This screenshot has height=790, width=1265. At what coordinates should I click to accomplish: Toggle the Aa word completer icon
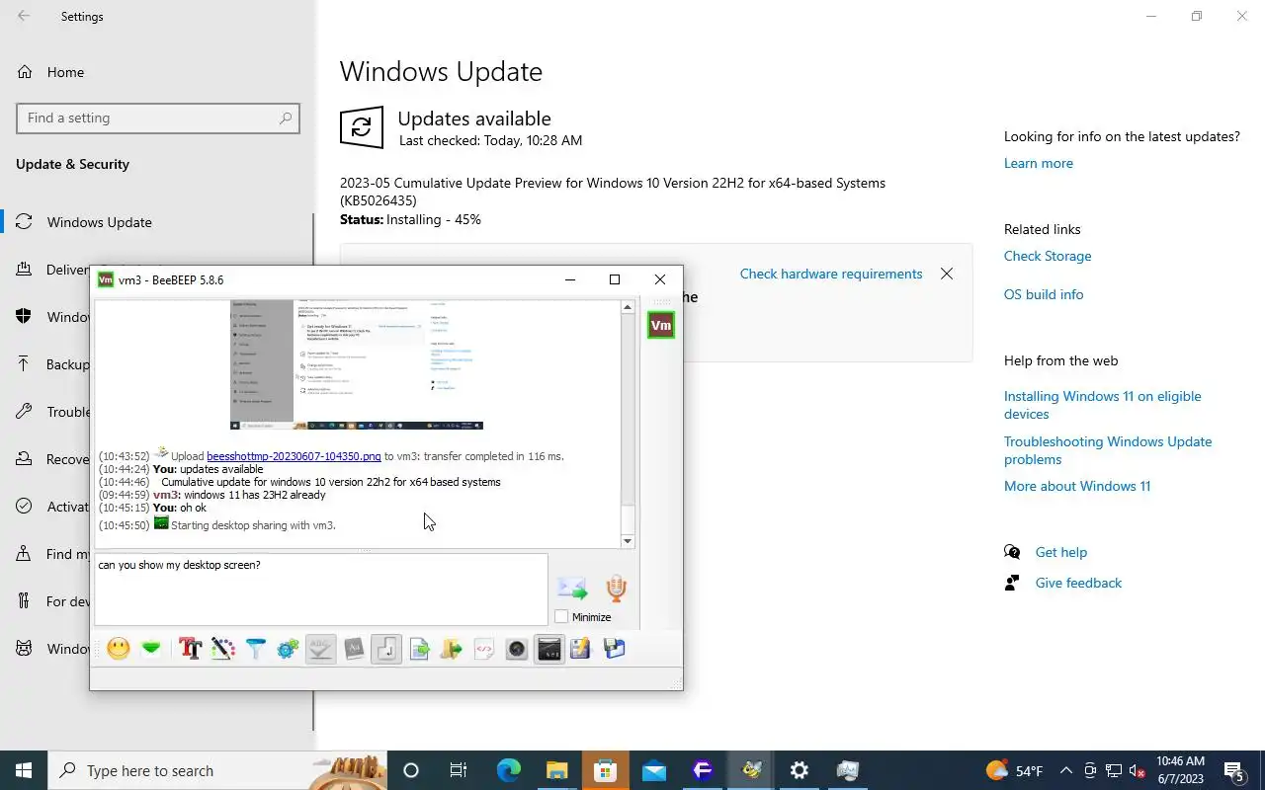(x=354, y=649)
